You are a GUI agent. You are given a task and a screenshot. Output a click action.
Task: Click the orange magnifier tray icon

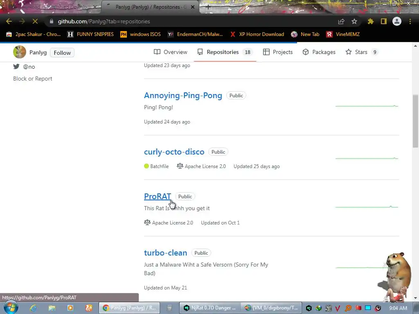(348, 308)
